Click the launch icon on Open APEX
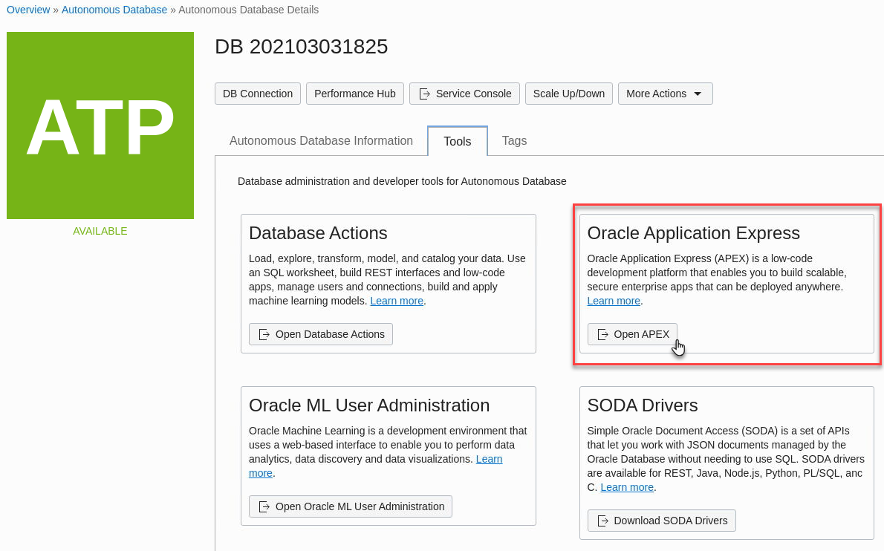884x551 pixels. (602, 335)
